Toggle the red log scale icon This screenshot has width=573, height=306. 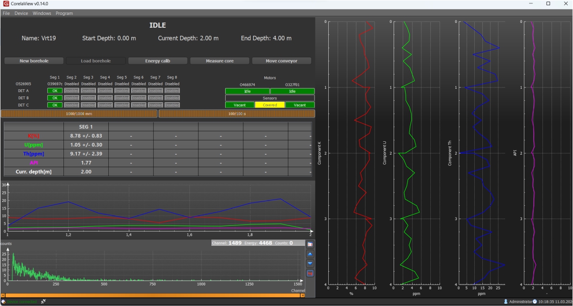click(x=310, y=273)
